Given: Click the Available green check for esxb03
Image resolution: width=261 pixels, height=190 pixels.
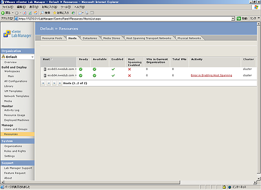Looking at the screenshot, I should [x=94, y=69].
